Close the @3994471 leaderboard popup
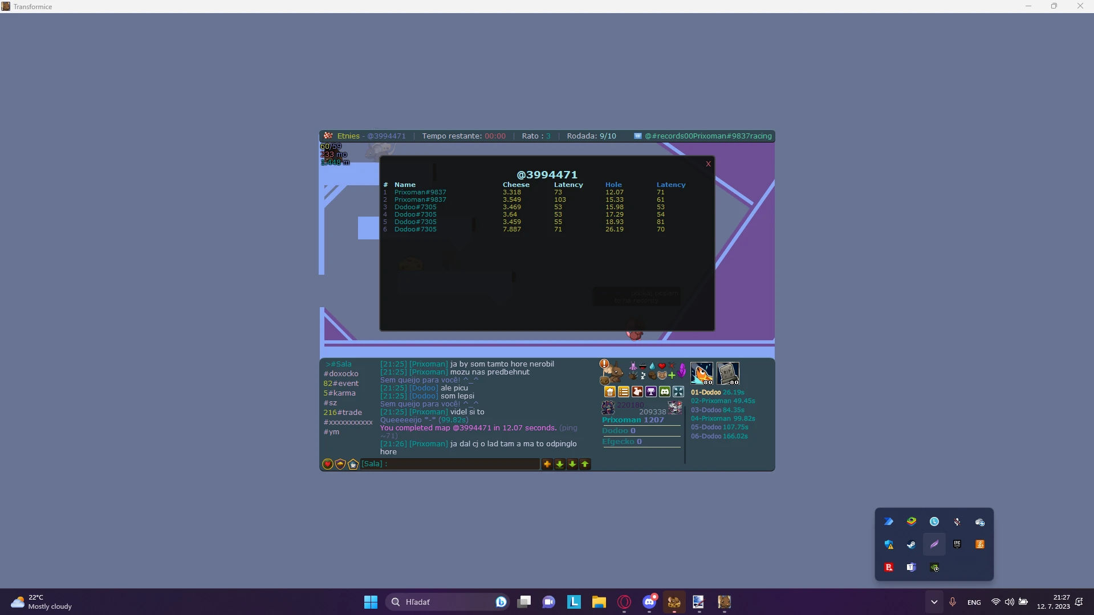 [708, 164]
